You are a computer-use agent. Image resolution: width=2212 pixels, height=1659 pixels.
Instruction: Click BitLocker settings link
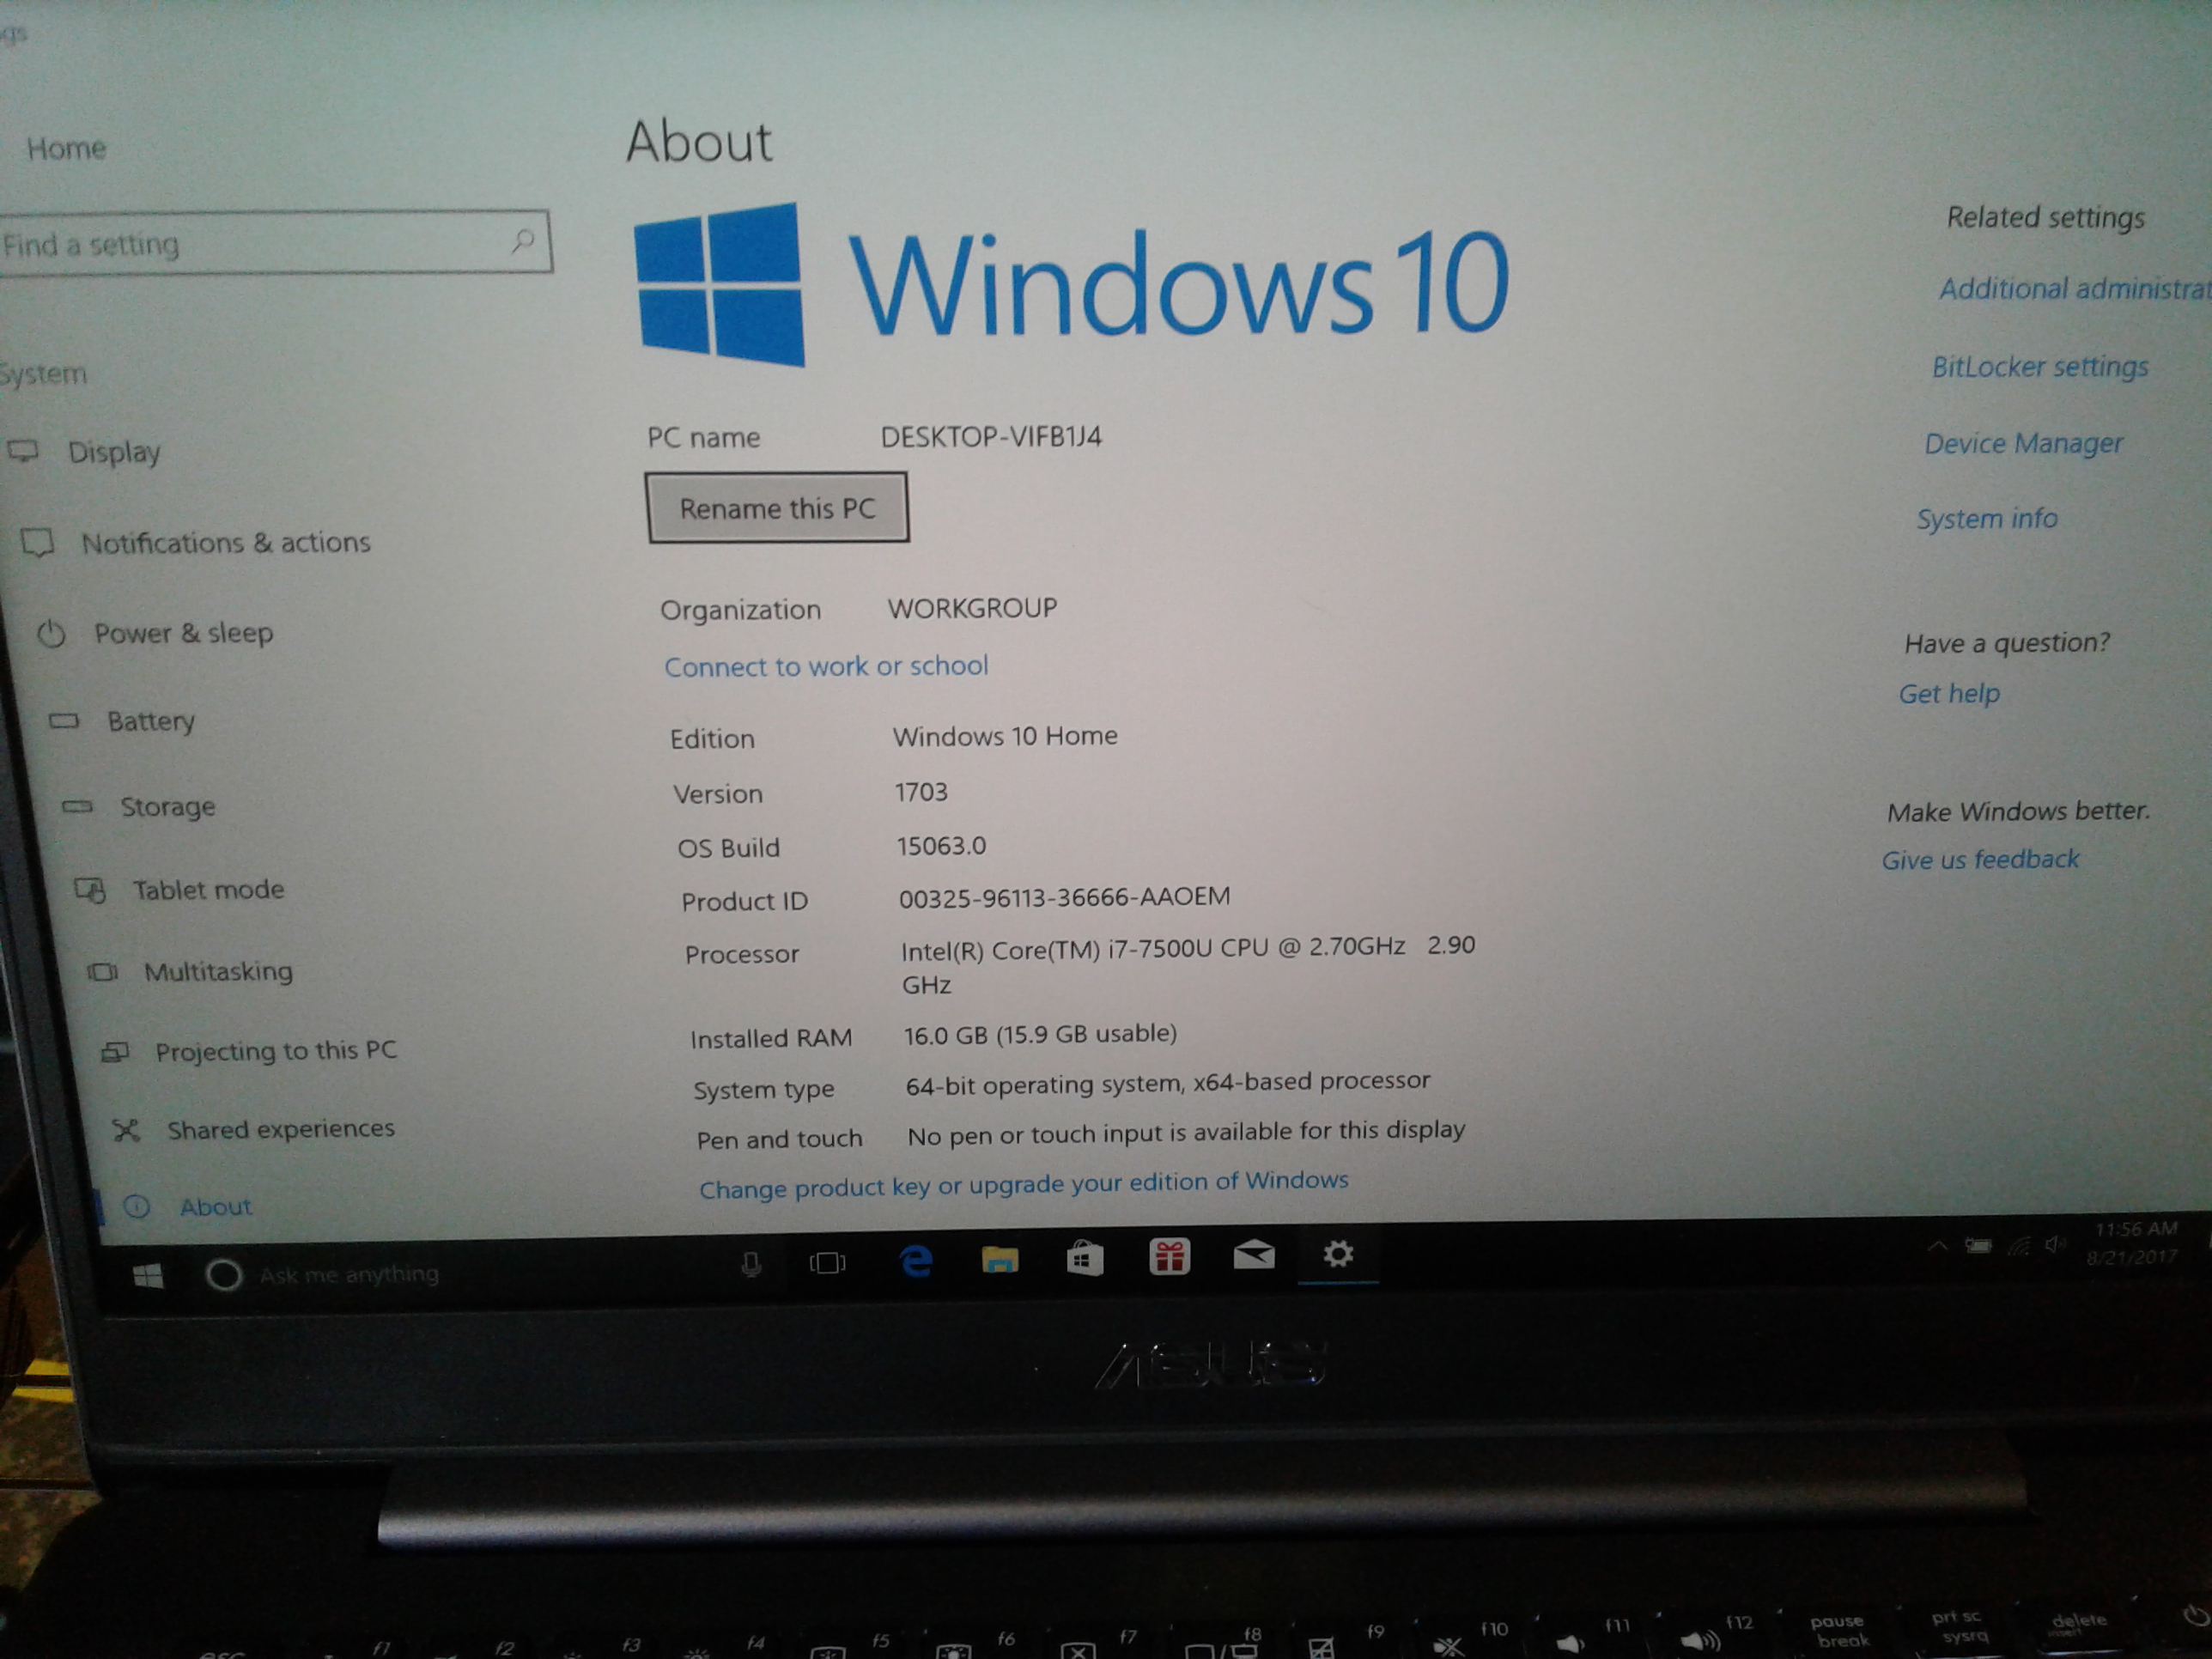pyautogui.click(x=2039, y=367)
